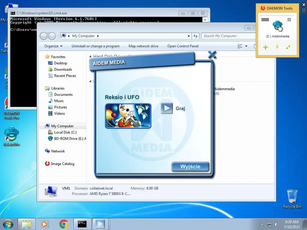Select My Computer in the navigation pane
Screen dimensions: 307x230
(x=63, y=126)
